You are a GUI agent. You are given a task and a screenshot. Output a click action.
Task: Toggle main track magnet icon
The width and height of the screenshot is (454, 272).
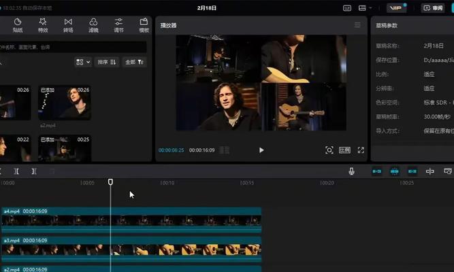376,171
